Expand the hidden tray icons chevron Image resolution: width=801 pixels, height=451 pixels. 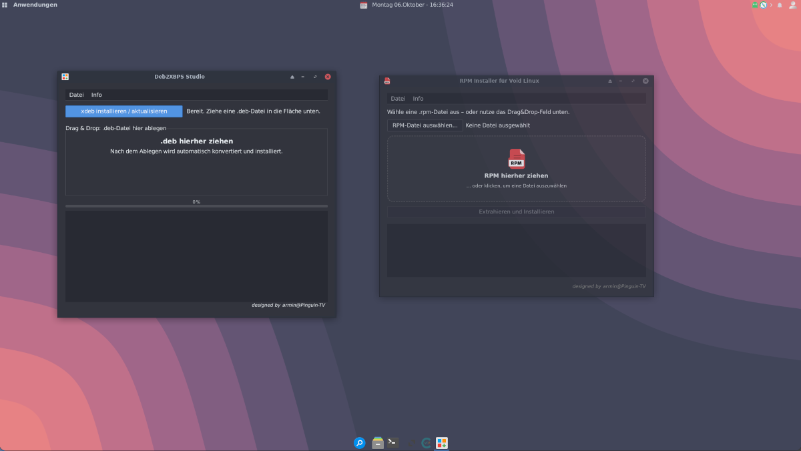coord(771,5)
